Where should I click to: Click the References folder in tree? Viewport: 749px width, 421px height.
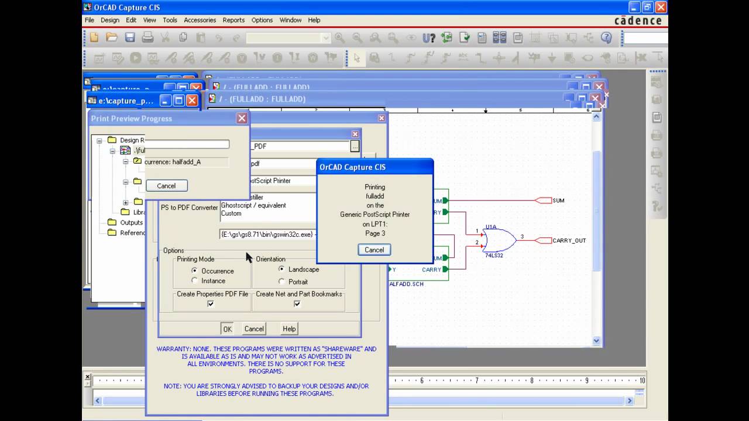click(x=112, y=232)
